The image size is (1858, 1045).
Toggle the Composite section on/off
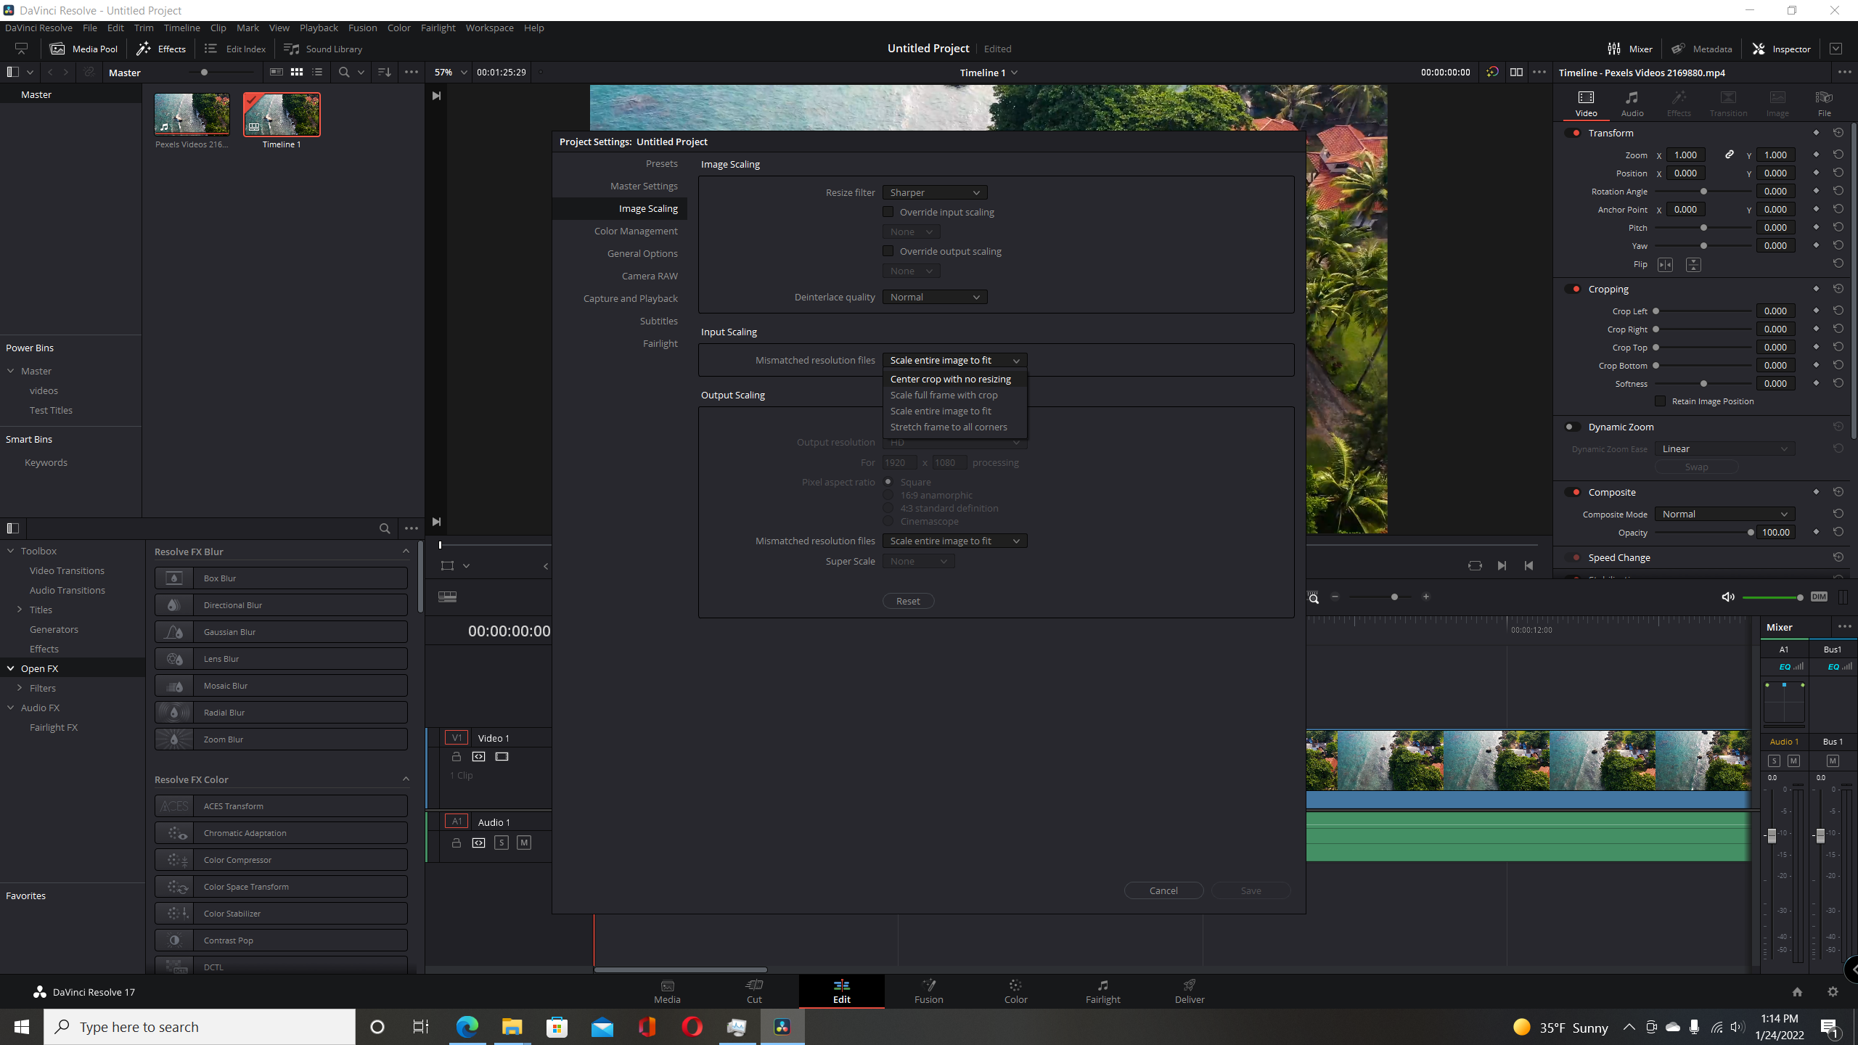(x=1573, y=492)
